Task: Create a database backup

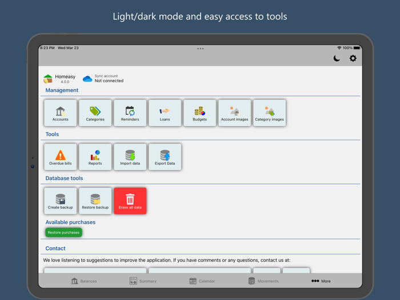Action: pos(61,201)
